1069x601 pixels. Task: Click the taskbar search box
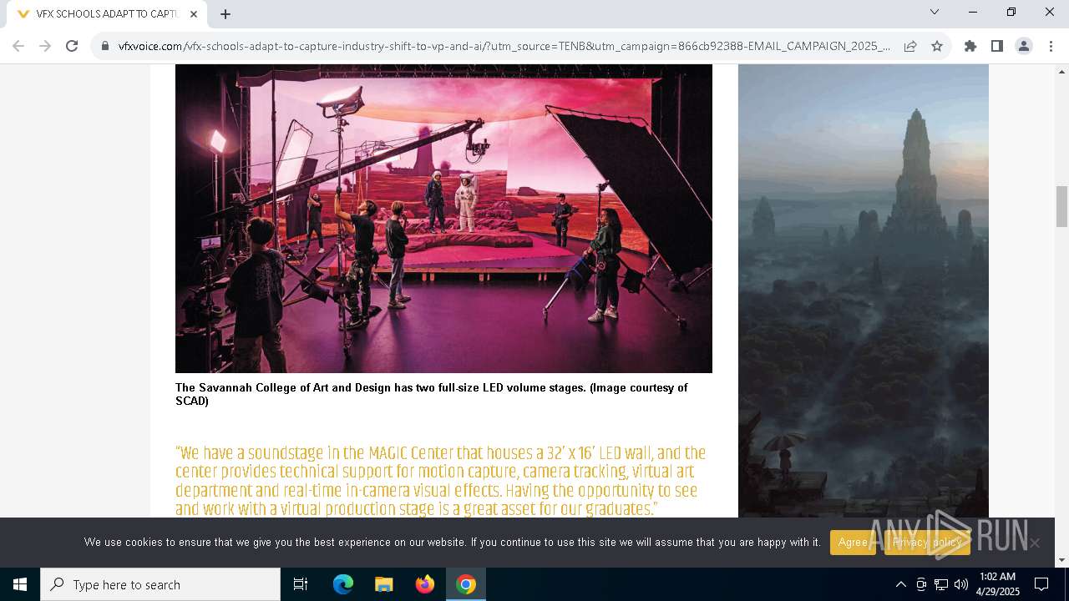tap(160, 584)
